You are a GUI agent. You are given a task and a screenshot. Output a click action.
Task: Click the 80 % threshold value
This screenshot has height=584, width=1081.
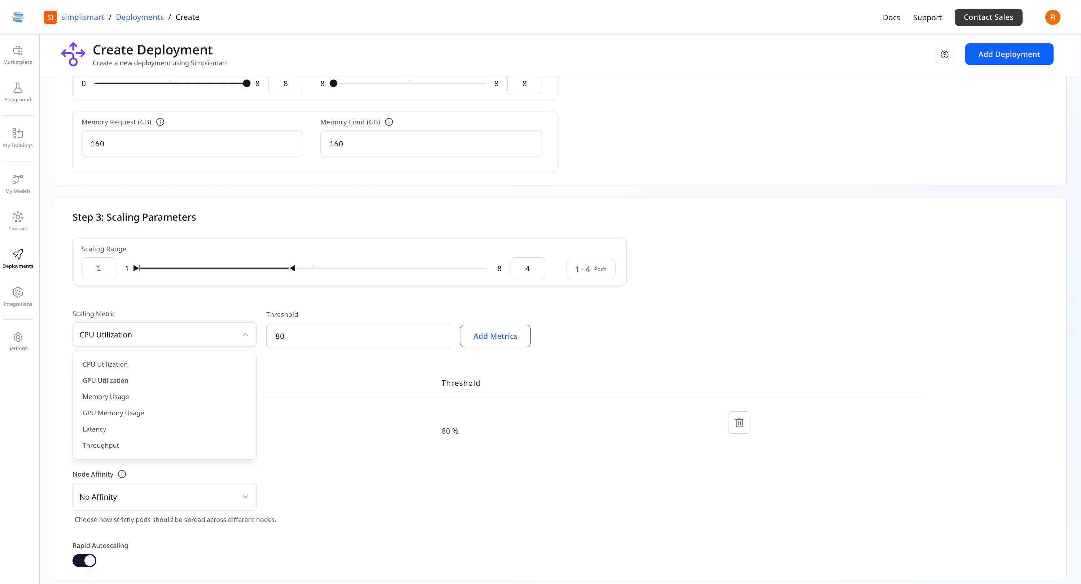450,431
